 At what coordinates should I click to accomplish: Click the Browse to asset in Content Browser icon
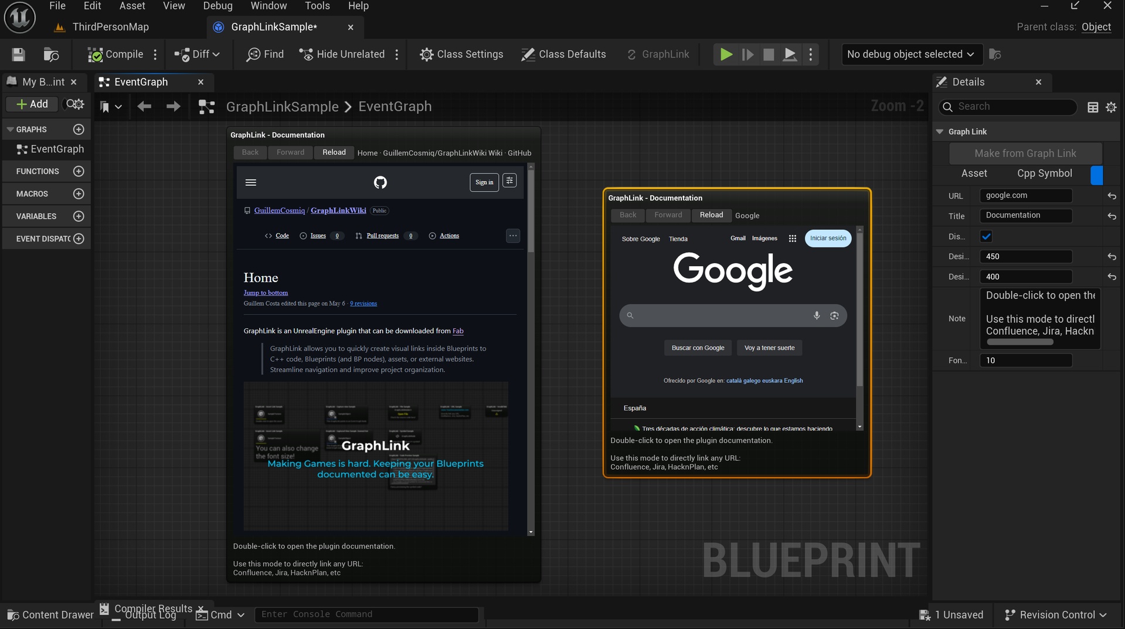pos(52,55)
